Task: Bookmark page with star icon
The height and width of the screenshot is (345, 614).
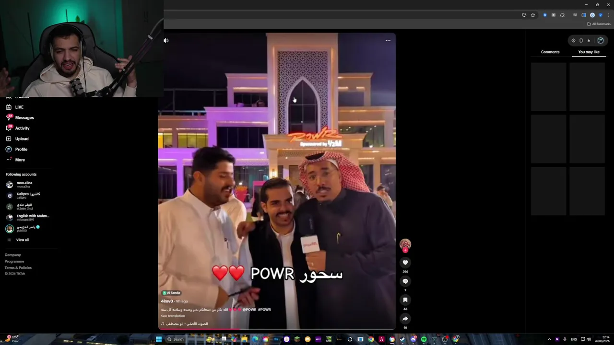Action: click(533, 15)
